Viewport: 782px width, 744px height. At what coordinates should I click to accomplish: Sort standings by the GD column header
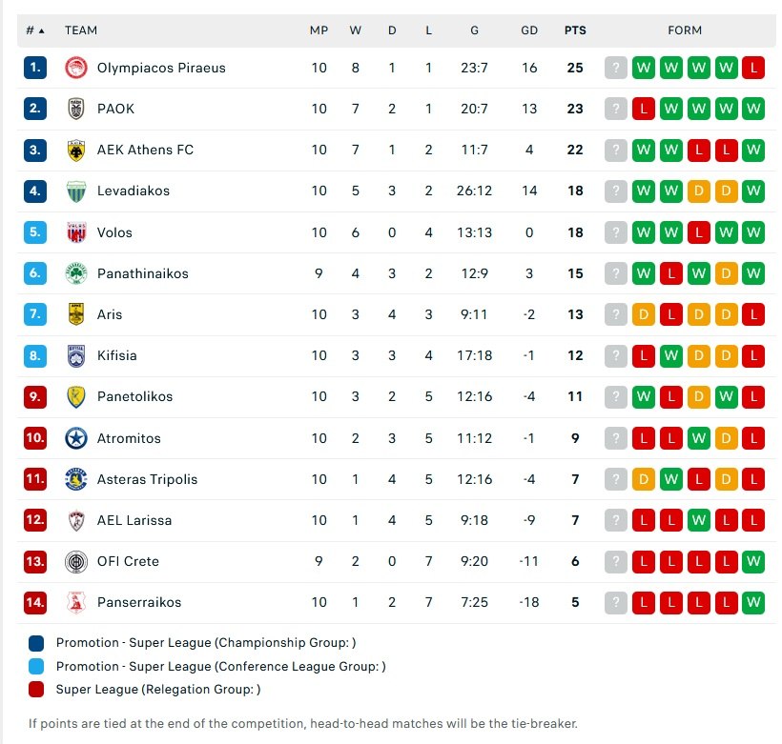[529, 30]
